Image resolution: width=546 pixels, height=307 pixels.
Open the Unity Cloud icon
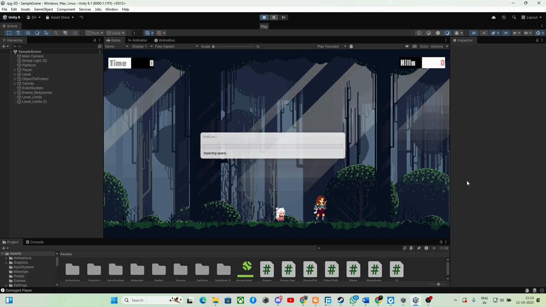[494, 17]
